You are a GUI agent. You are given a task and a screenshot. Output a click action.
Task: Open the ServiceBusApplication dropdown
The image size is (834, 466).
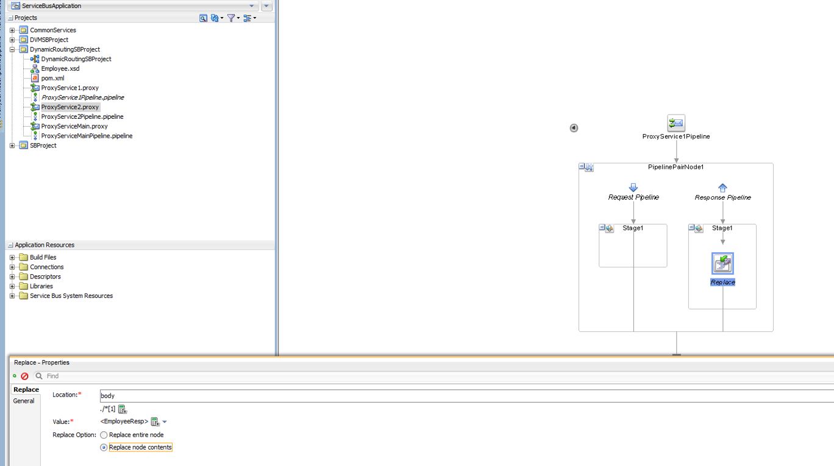(x=252, y=5)
